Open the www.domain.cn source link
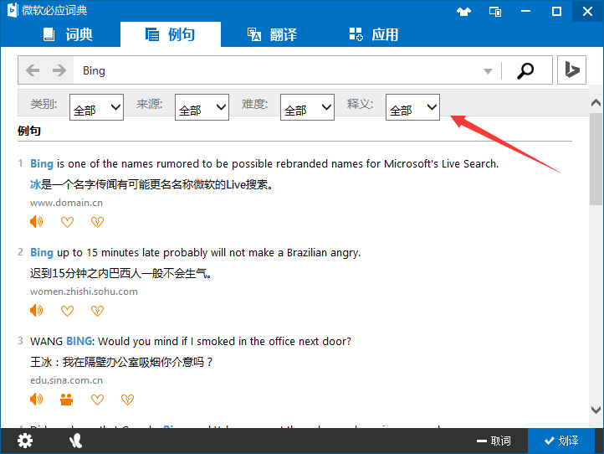The height and width of the screenshot is (454, 604). click(66, 203)
